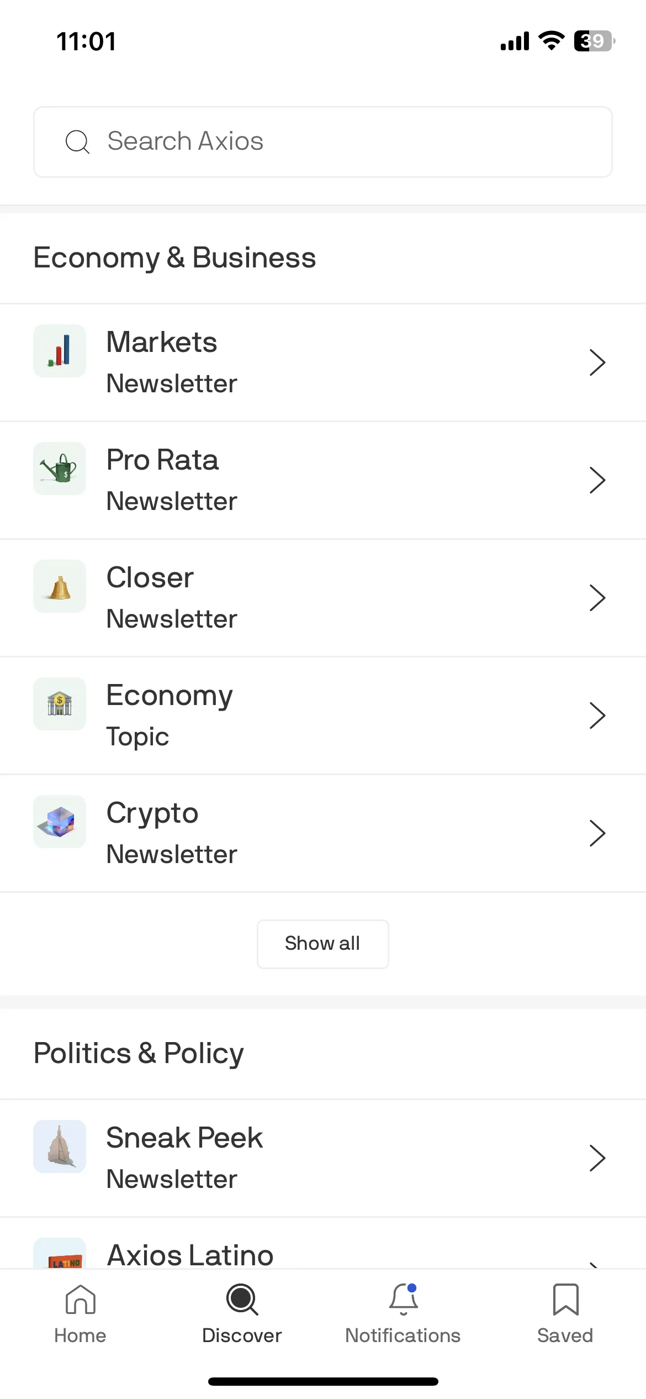Tap the Closer golden bell icon

[60, 586]
